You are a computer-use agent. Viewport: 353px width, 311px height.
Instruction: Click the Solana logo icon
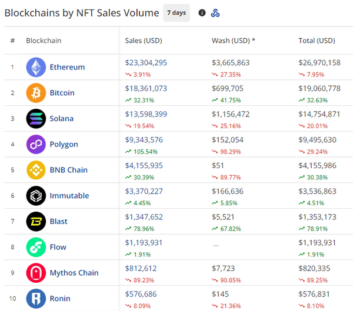pos(36,118)
